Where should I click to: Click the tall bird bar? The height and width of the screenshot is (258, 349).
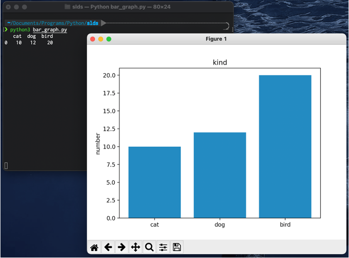click(x=285, y=146)
